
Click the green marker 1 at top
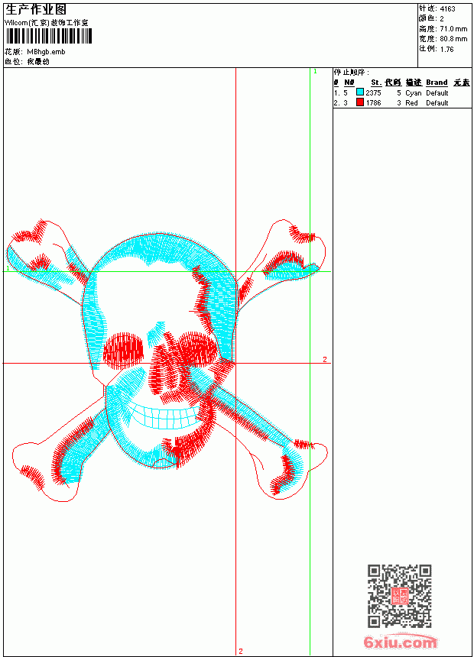[x=316, y=72]
